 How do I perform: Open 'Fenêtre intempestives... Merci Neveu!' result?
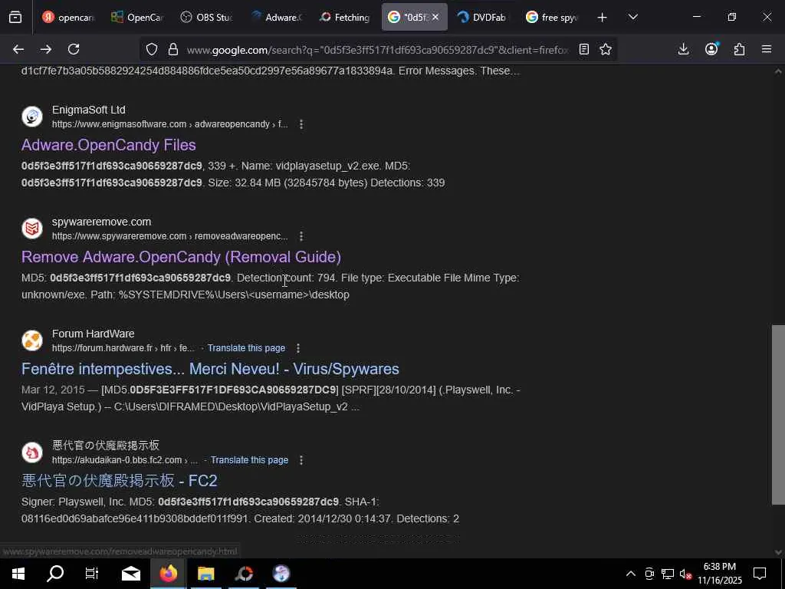point(210,369)
